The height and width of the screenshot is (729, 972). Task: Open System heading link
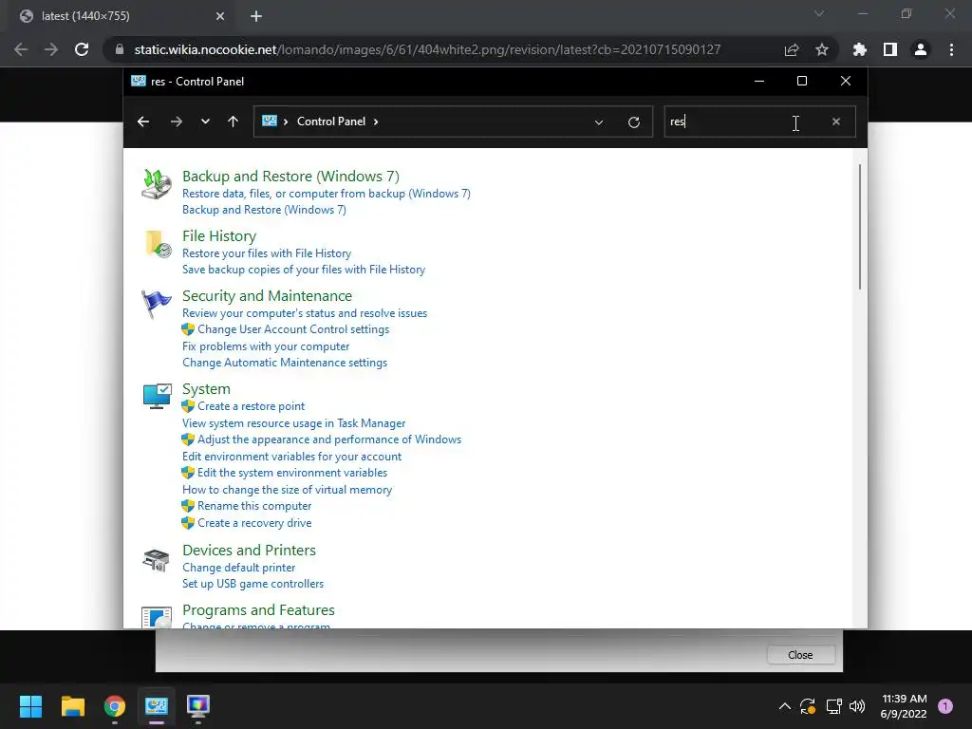[206, 388]
